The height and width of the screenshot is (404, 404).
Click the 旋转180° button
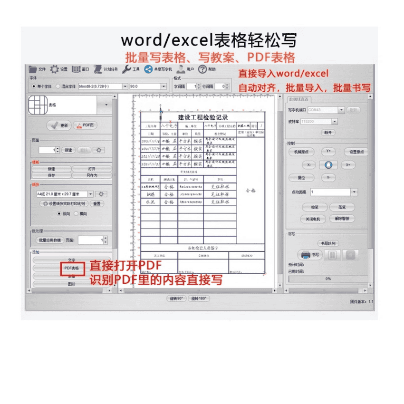pos(199,298)
